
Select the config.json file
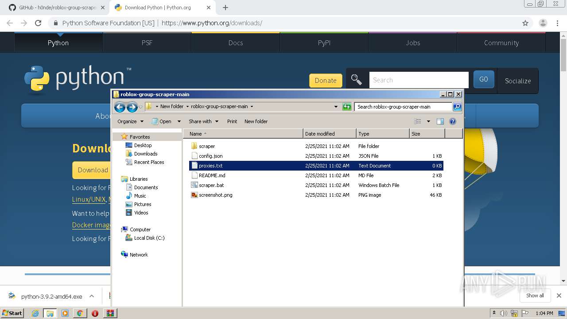point(316,156)
